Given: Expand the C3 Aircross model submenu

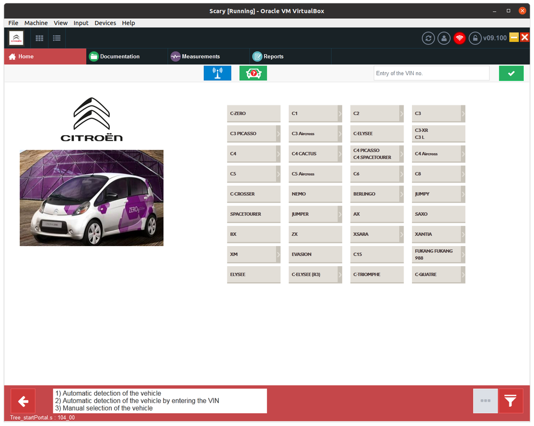Looking at the screenshot, I should point(340,134).
